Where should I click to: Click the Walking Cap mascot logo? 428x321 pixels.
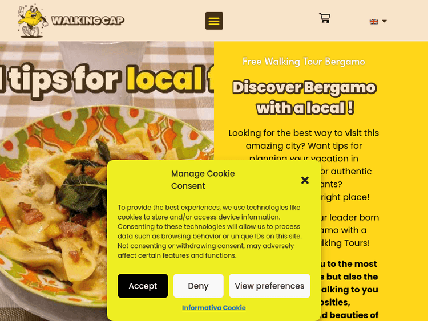[33, 21]
